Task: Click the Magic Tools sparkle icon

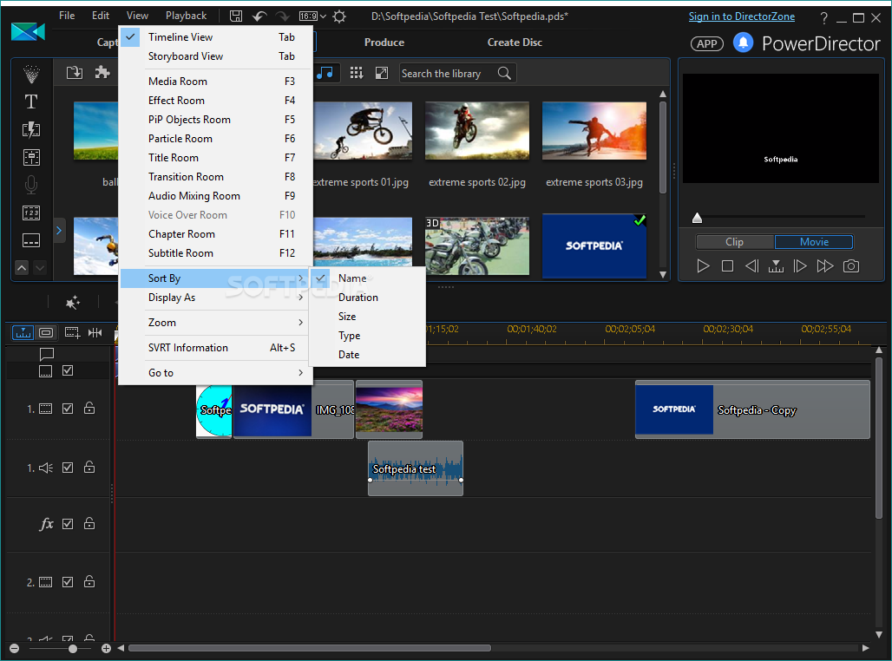Action: tap(73, 303)
